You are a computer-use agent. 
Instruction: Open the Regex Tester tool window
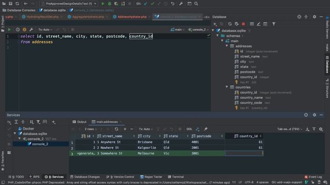[x=151, y=177]
